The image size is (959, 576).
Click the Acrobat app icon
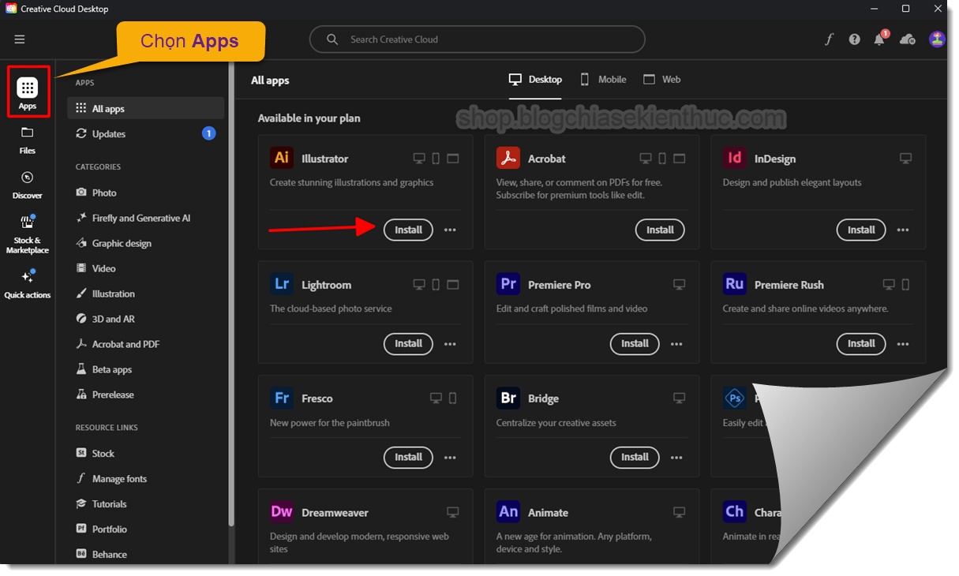[x=508, y=158]
